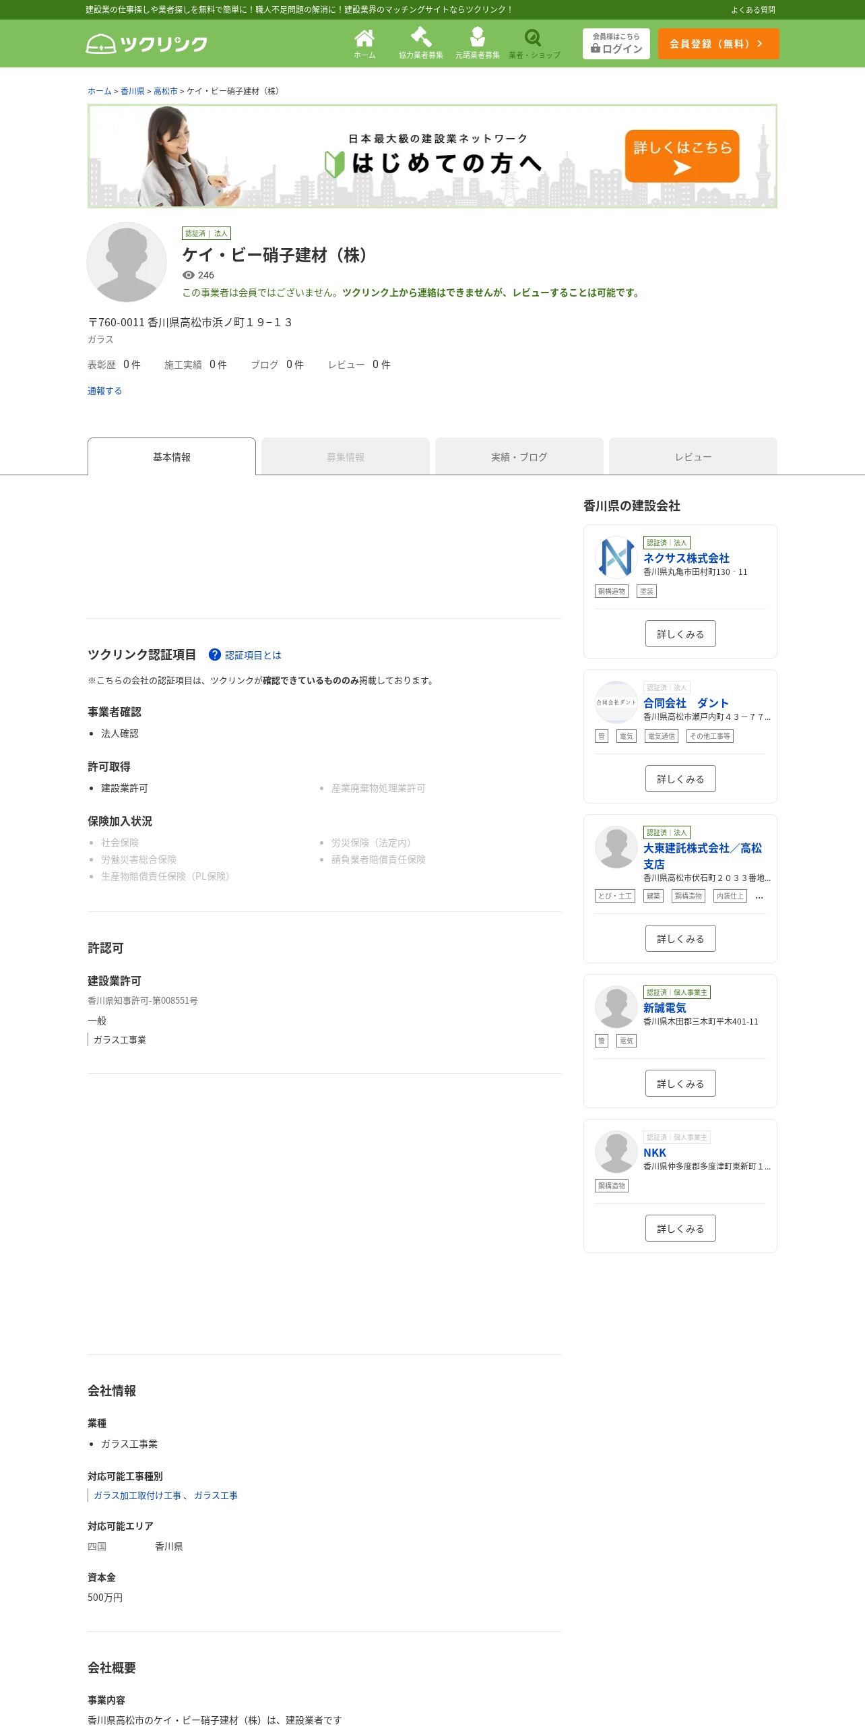Click the company profile avatar
Screen dimensions: 865x1731
[127, 262]
